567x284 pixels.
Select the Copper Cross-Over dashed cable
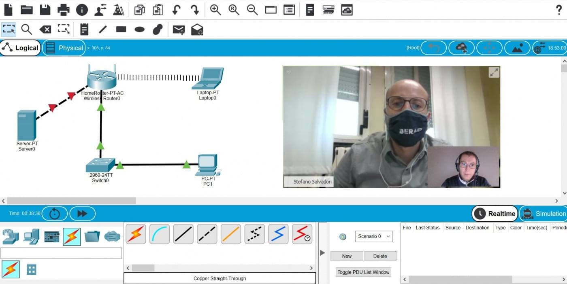point(207,234)
